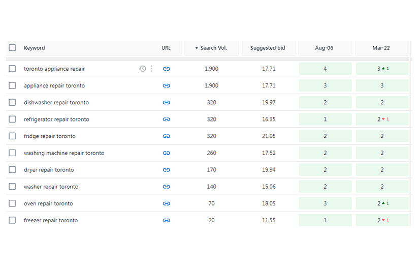Click keyword text 'oven repair toronto'
This screenshot has height=267, width=419.
pos(48,204)
